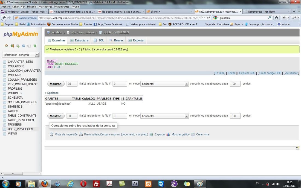
Task: Click the Windows Start button
Action: 5,184
